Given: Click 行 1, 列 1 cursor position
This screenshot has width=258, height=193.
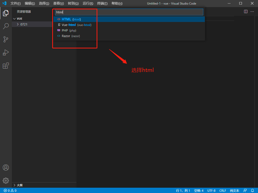Looking at the screenshot, I should click(183, 190).
